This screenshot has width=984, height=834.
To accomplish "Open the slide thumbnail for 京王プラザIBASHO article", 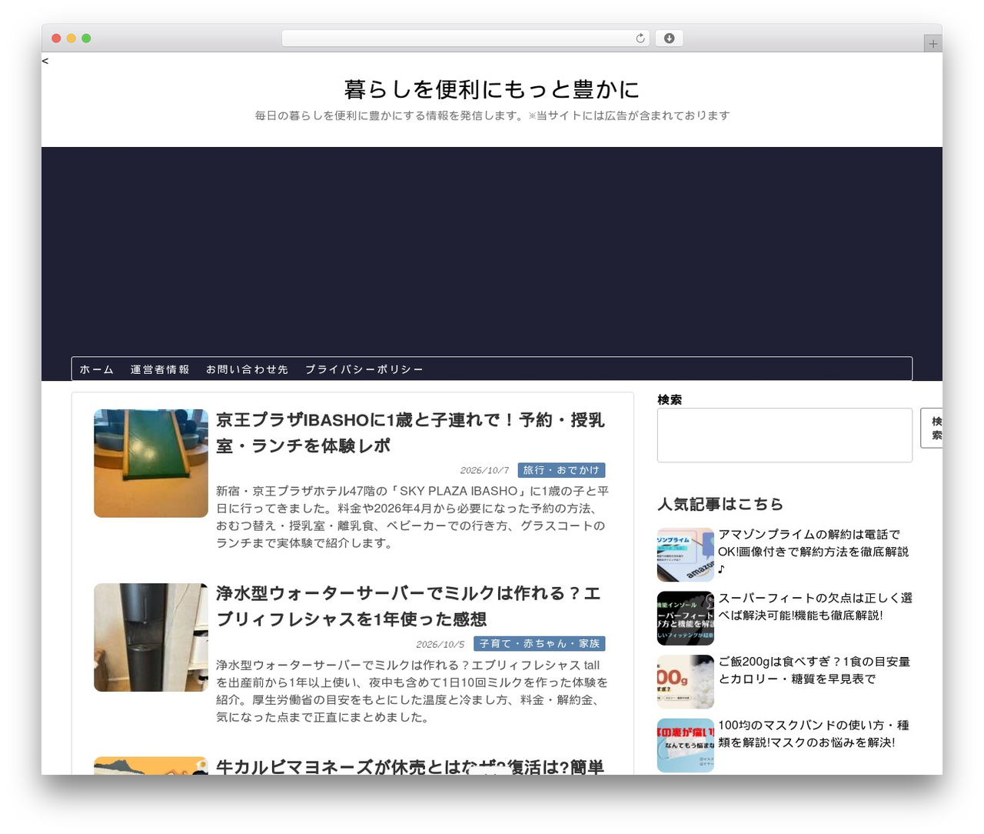I will coord(151,463).
